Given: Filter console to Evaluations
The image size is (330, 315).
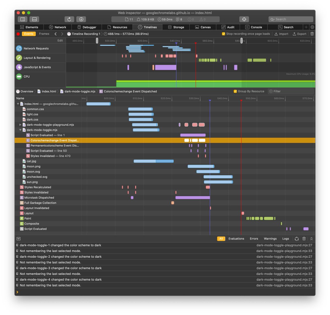Looking at the screenshot, I should tap(236, 239).
